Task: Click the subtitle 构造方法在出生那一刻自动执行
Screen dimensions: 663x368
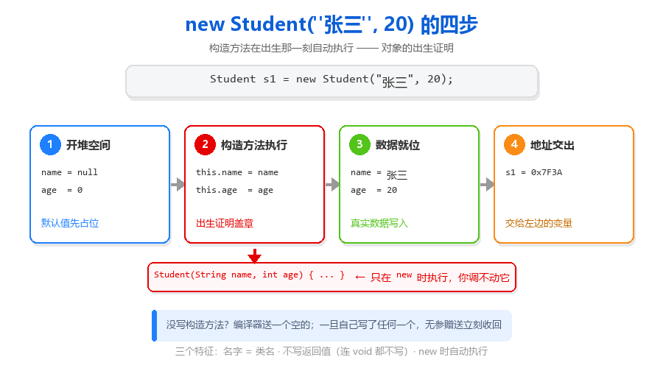Action: tap(331, 48)
